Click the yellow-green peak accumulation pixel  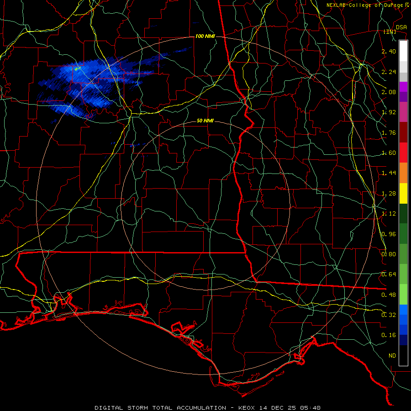click(77, 68)
